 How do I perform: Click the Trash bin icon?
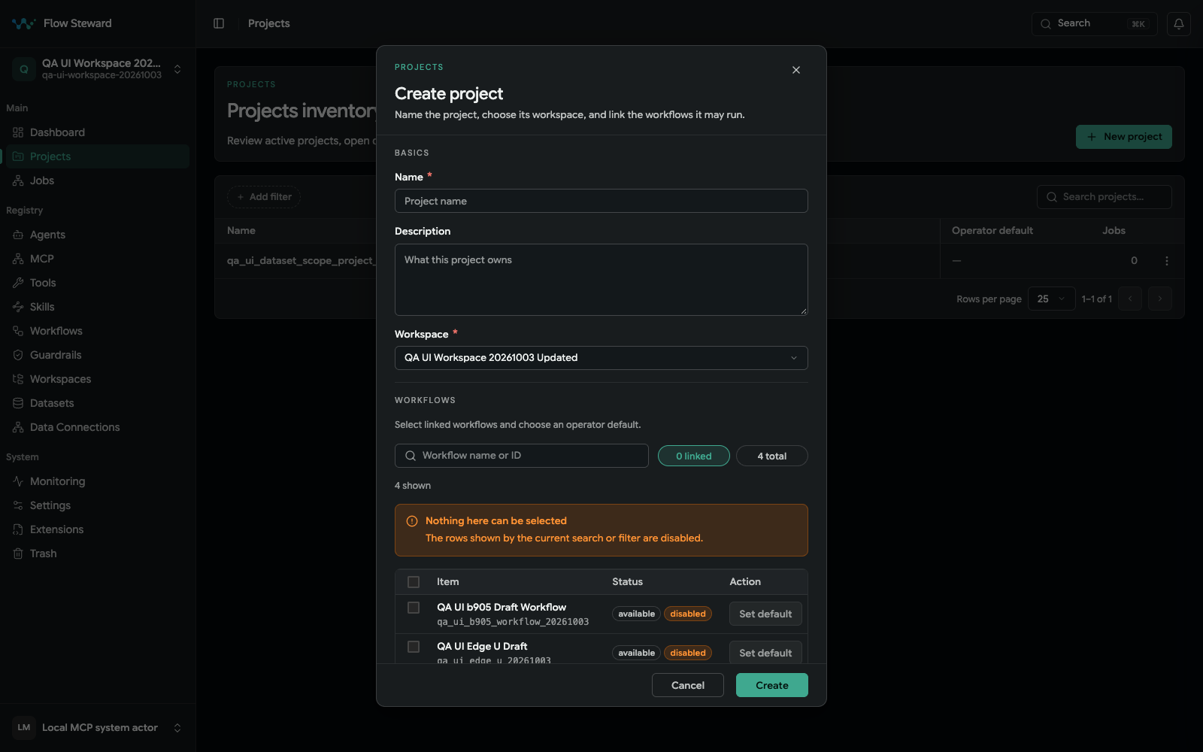[18, 553]
